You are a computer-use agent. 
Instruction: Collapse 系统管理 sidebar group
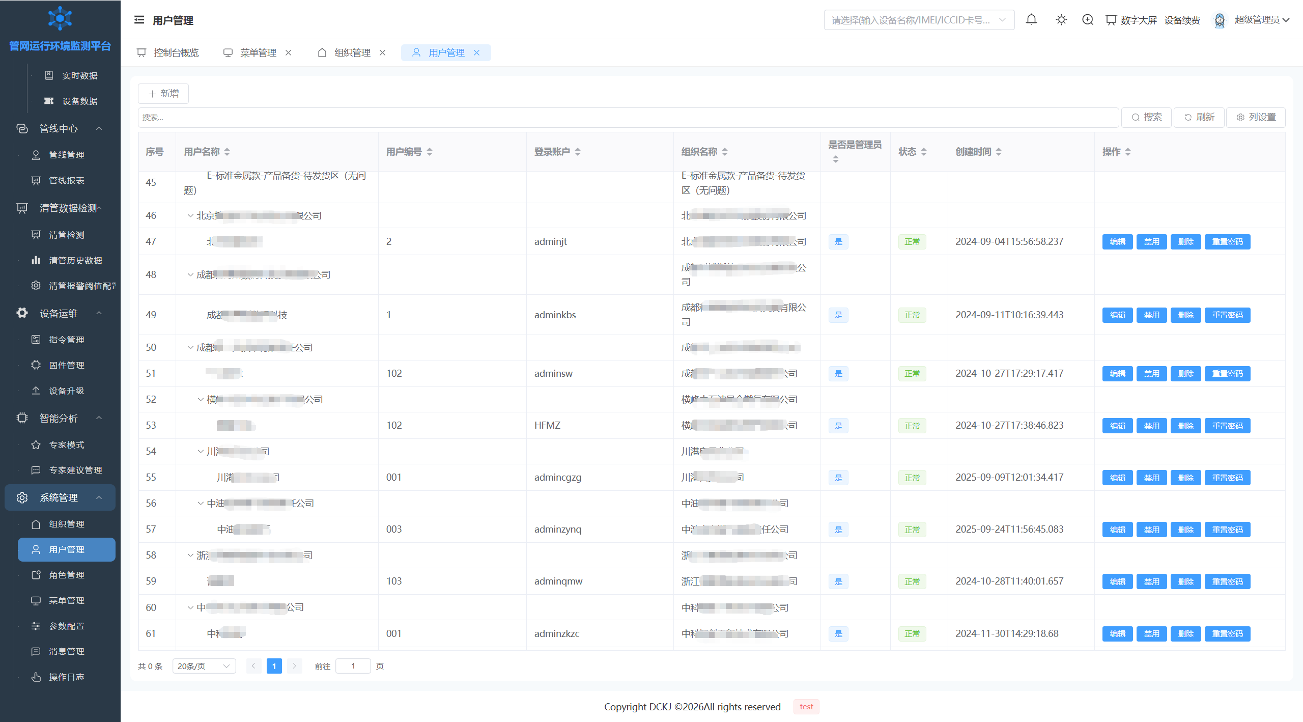click(x=60, y=497)
